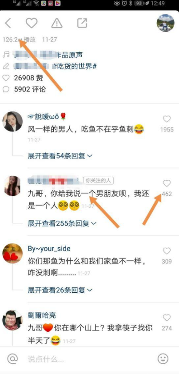Like the comment with 462 likes

(x=167, y=183)
